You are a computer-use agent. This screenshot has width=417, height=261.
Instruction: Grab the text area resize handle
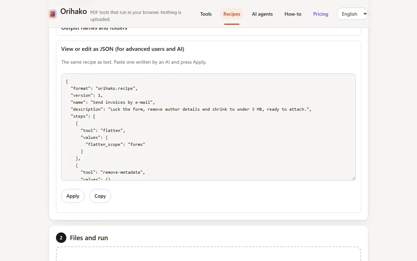(x=353, y=178)
